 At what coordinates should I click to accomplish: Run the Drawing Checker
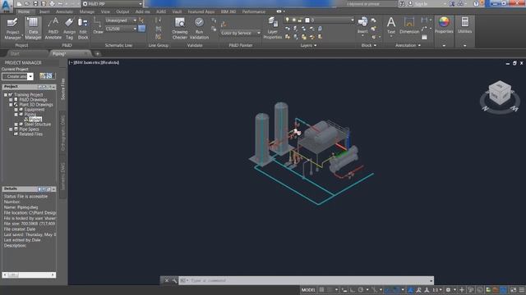point(180,29)
